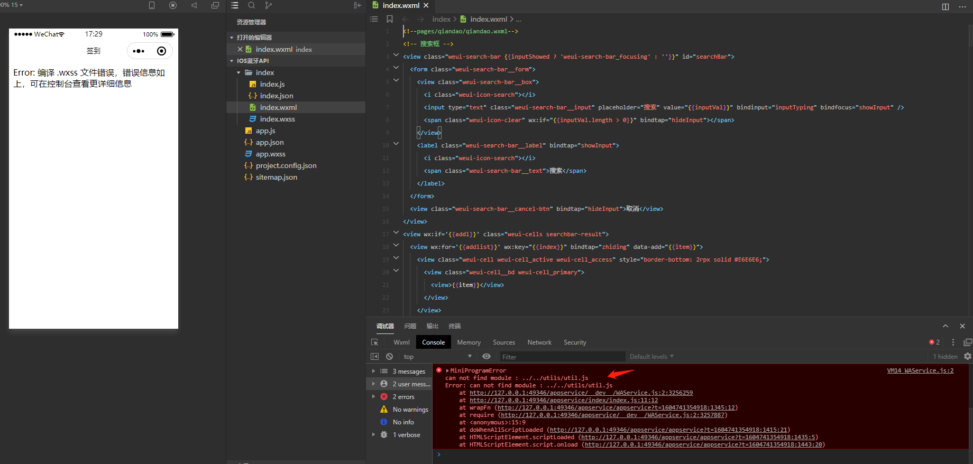The image size is (973, 464).
Task: Click the simulator record/stop circle icon
Action: (173, 5)
